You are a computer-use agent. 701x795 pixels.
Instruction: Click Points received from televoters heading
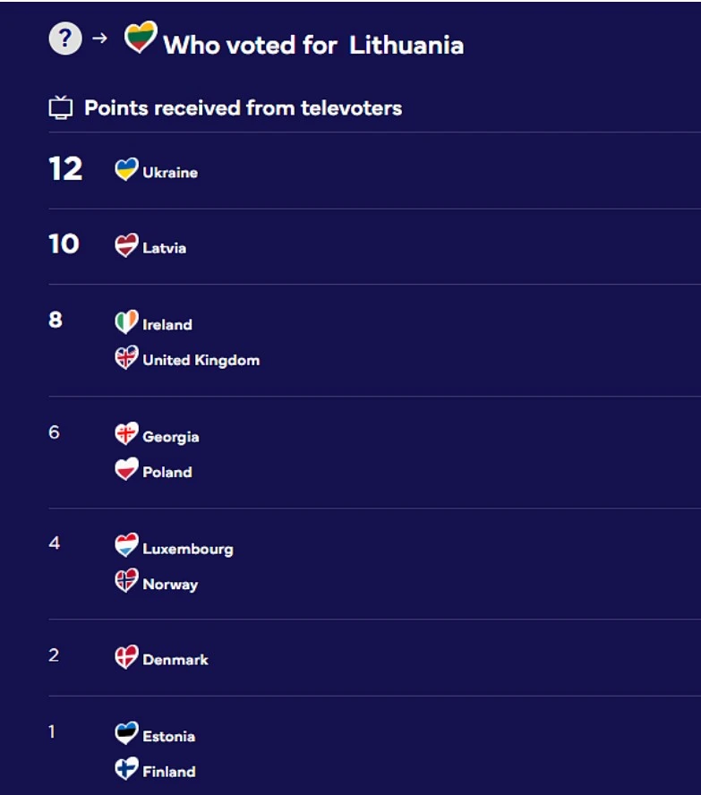click(244, 108)
